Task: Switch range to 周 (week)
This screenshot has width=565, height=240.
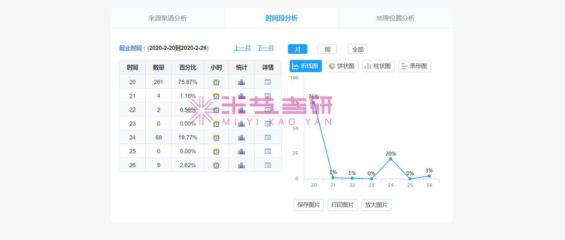Action: click(x=327, y=49)
